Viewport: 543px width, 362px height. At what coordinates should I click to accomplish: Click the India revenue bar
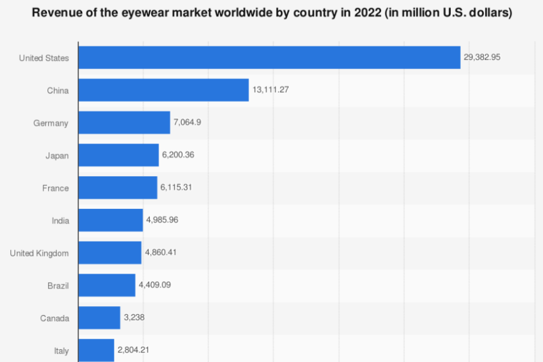pyautogui.click(x=110, y=221)
